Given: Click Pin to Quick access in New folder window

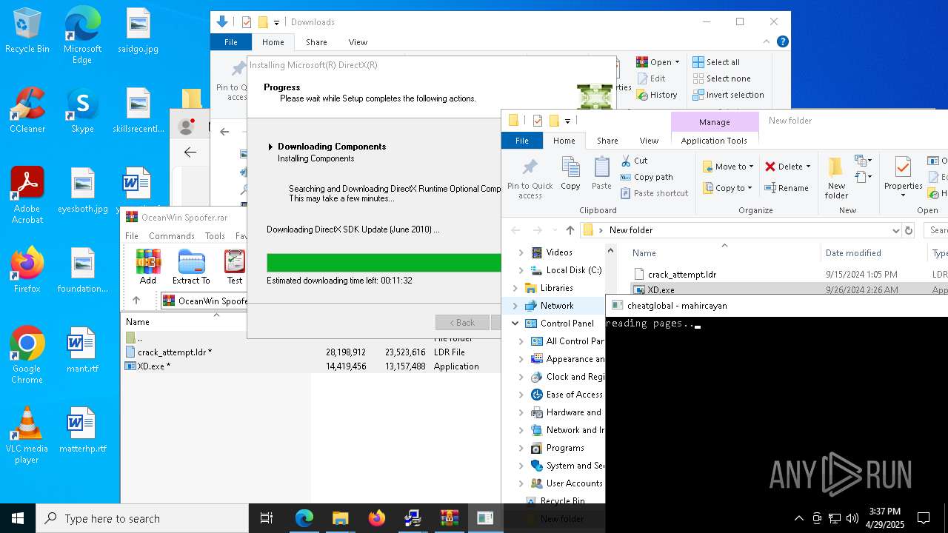Looking at the screenshot, I should pyautogui.click(x=530, y=178).
